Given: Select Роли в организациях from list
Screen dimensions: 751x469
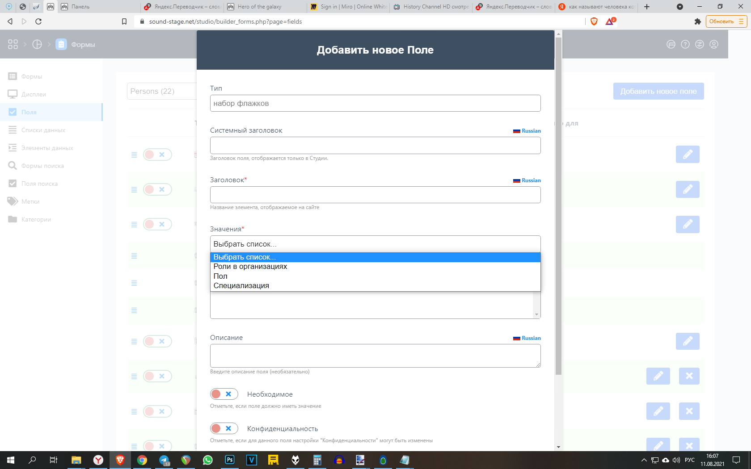Looking at the screenshot, I should point(250,267).
